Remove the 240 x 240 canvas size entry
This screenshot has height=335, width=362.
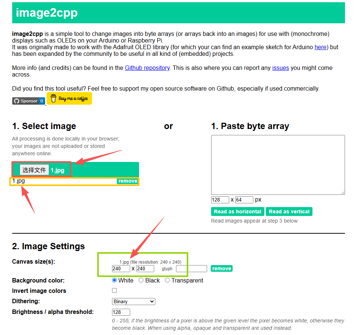click(221, 268)
